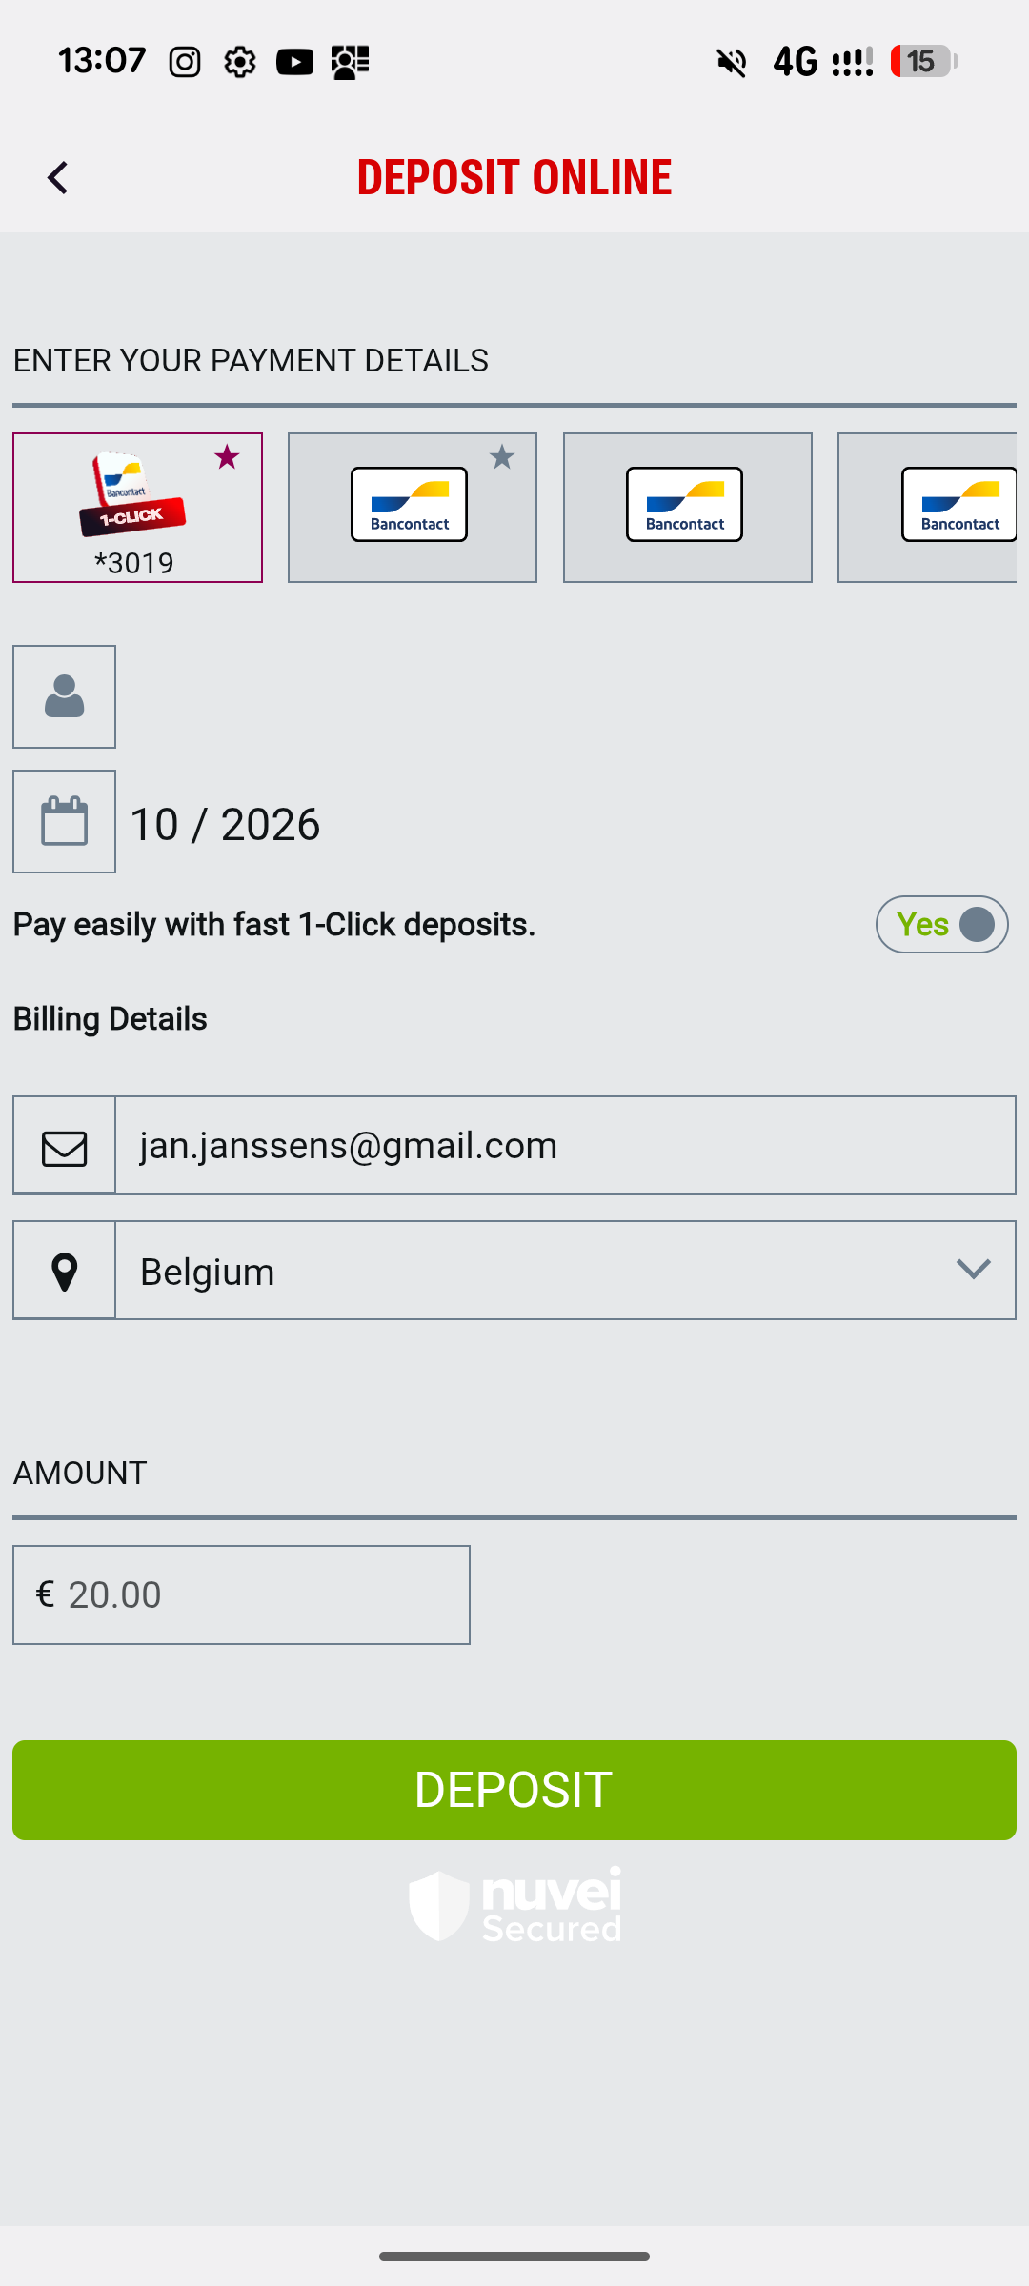Screen dimensions: 1029x2286
Task: Tap the cardholder person icon
Action: (64, 697)
